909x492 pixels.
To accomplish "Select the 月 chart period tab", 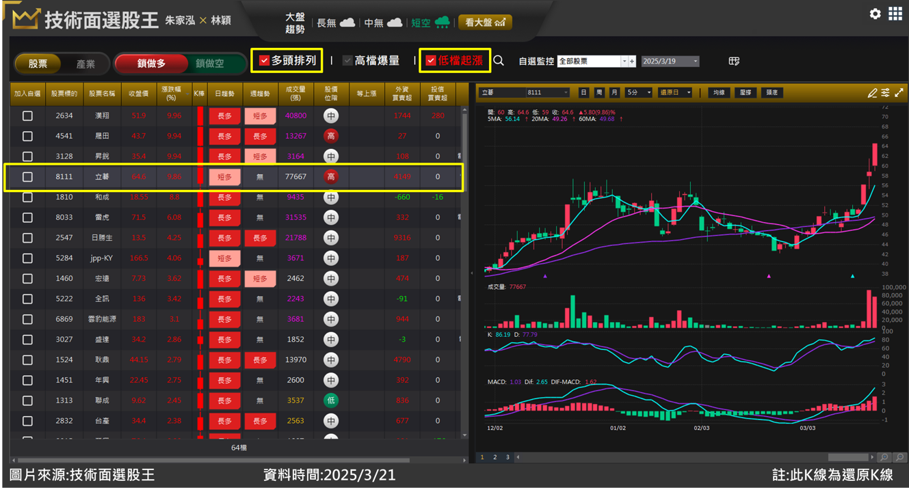I will point(614,92).
